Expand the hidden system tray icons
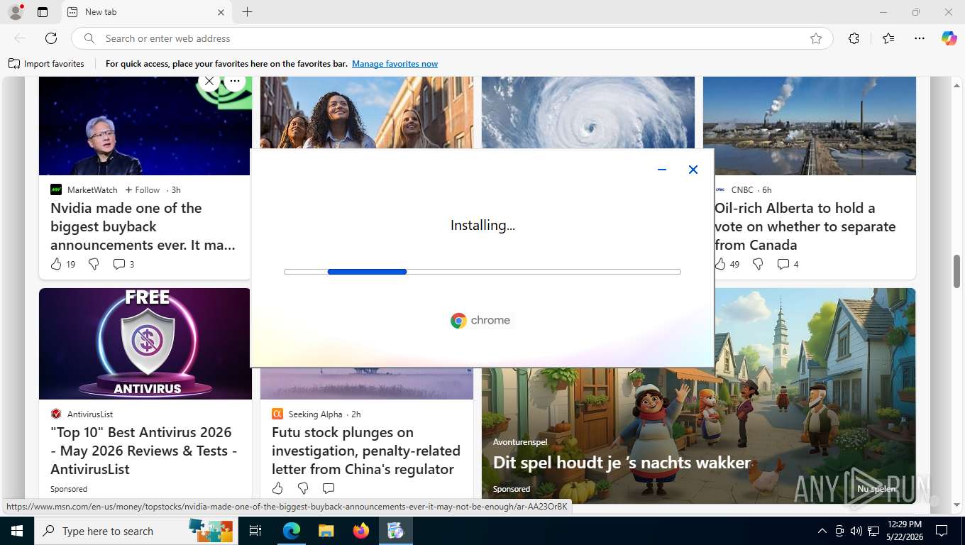Viewport: 965px width, 545px height. tap(822, 531)
